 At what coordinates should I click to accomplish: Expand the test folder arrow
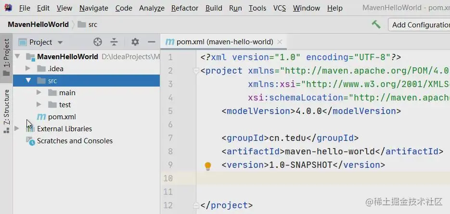[39, 105]
